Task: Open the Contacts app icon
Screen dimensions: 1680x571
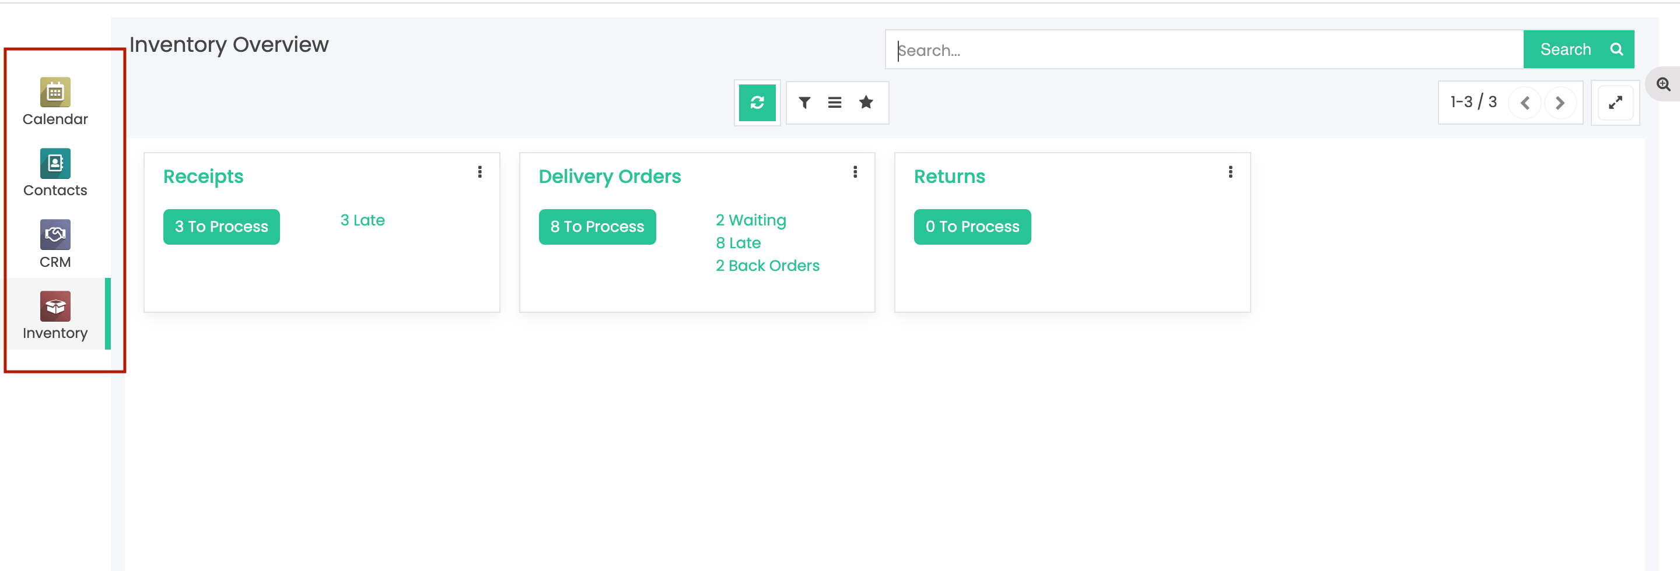Action: pyautogui.click(x=55, y=164)
